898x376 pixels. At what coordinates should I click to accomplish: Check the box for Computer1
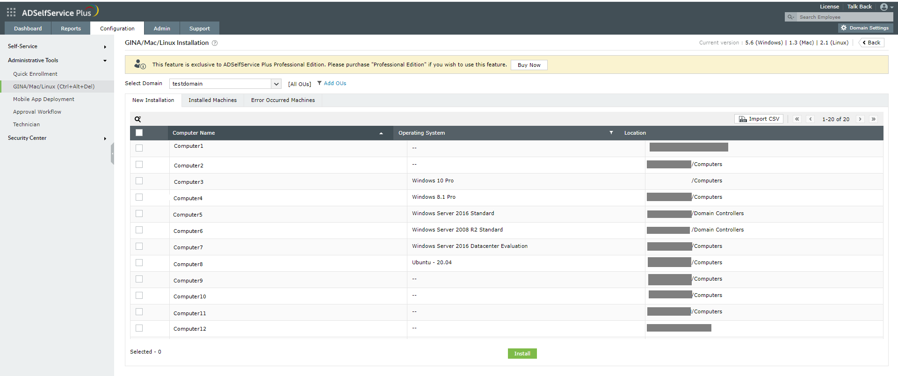[x=139, y=148]
